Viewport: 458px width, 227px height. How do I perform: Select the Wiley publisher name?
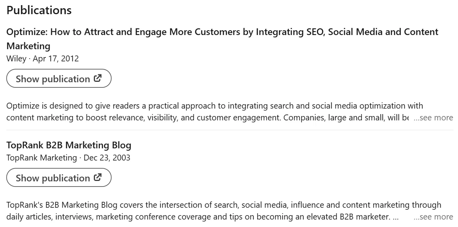(x=17, y=59)
